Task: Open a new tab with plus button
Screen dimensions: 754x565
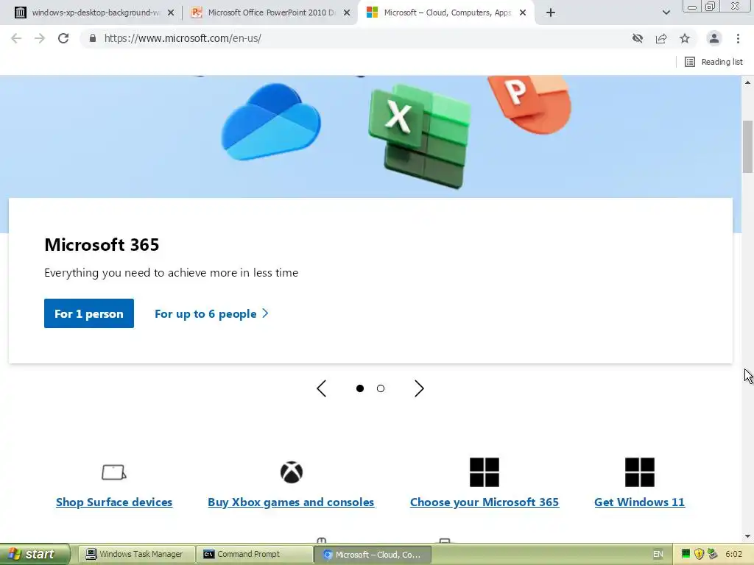Action: tap(551, 13)
